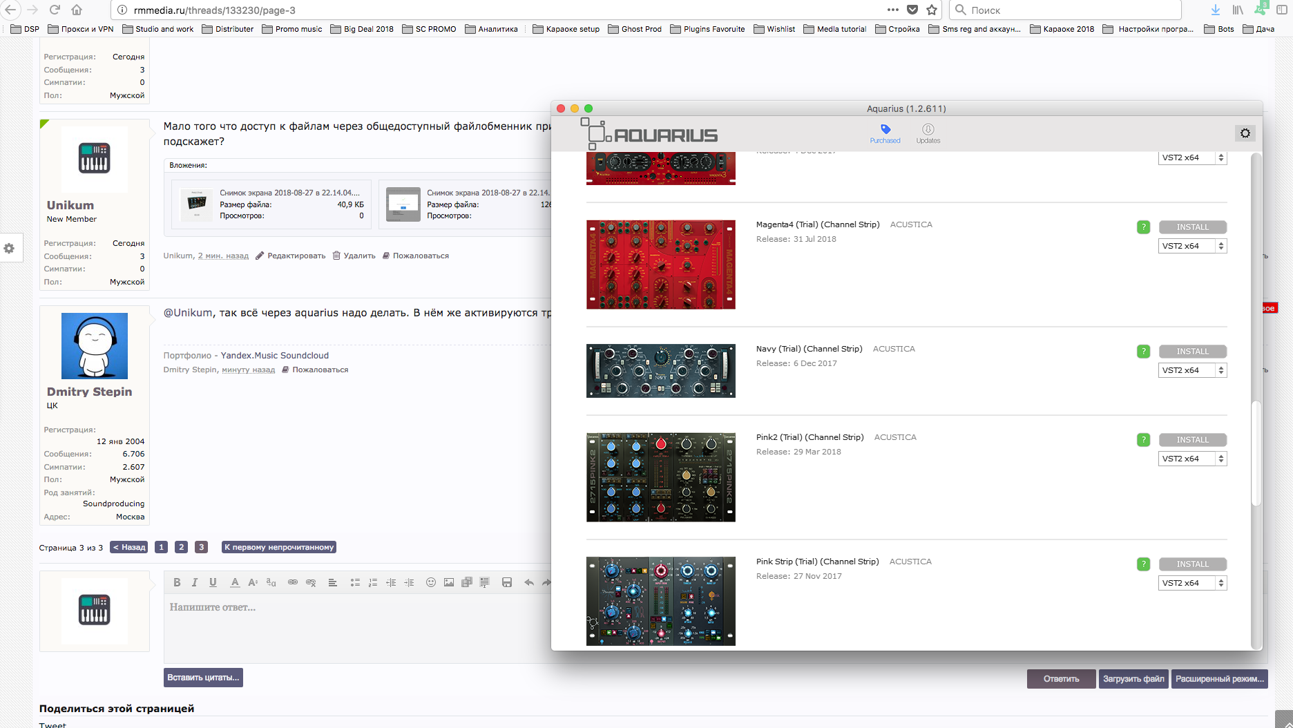1293x728 pixels.
Task: Increase indent with the indent icon
Action: 409,582
